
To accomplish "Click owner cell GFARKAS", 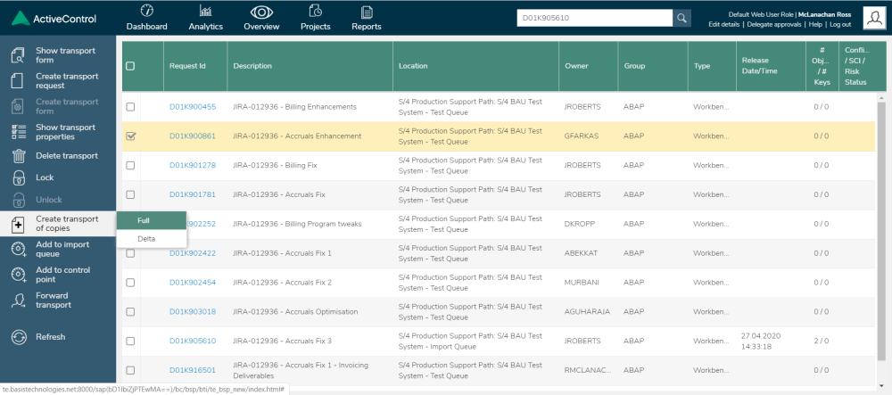I will point(582,136).
